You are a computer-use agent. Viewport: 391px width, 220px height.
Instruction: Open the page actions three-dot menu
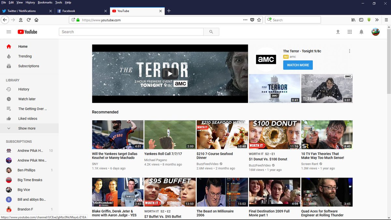245,20
